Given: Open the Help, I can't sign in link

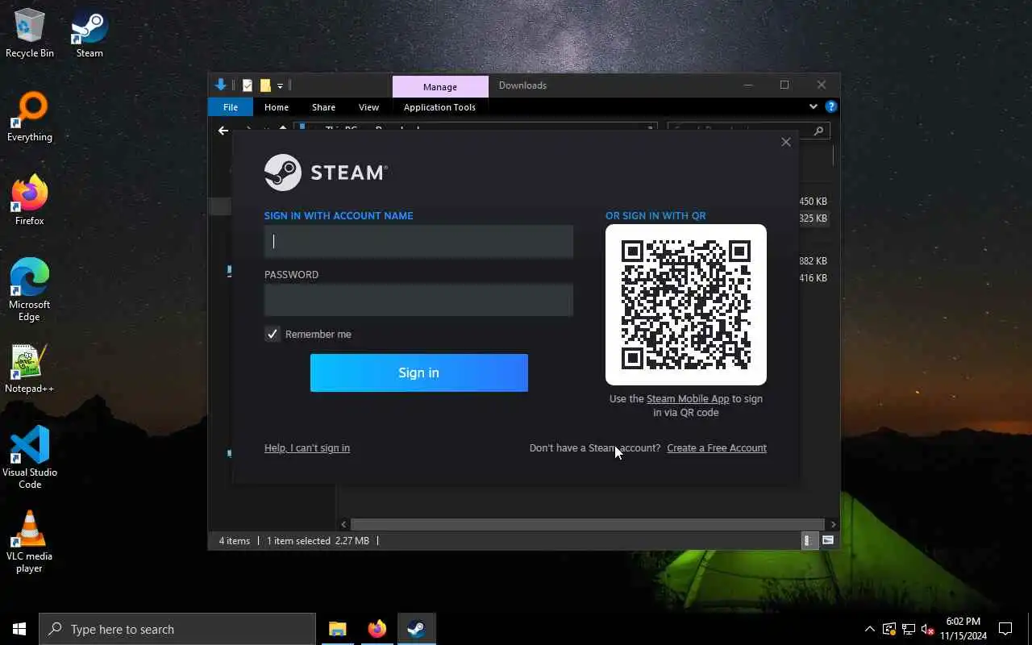Looking at the screenshot, I should pos(307,447).
